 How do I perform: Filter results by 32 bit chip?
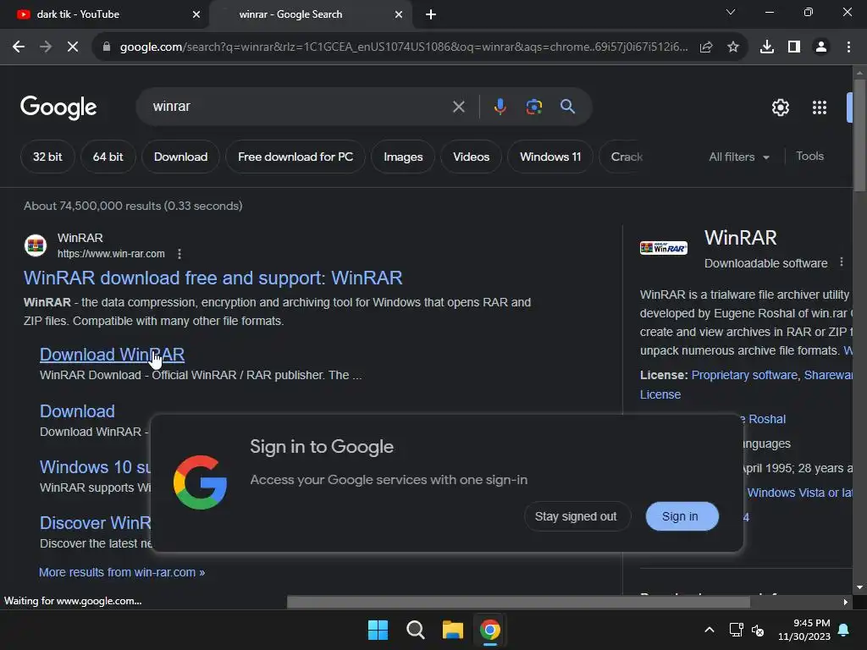47,157
